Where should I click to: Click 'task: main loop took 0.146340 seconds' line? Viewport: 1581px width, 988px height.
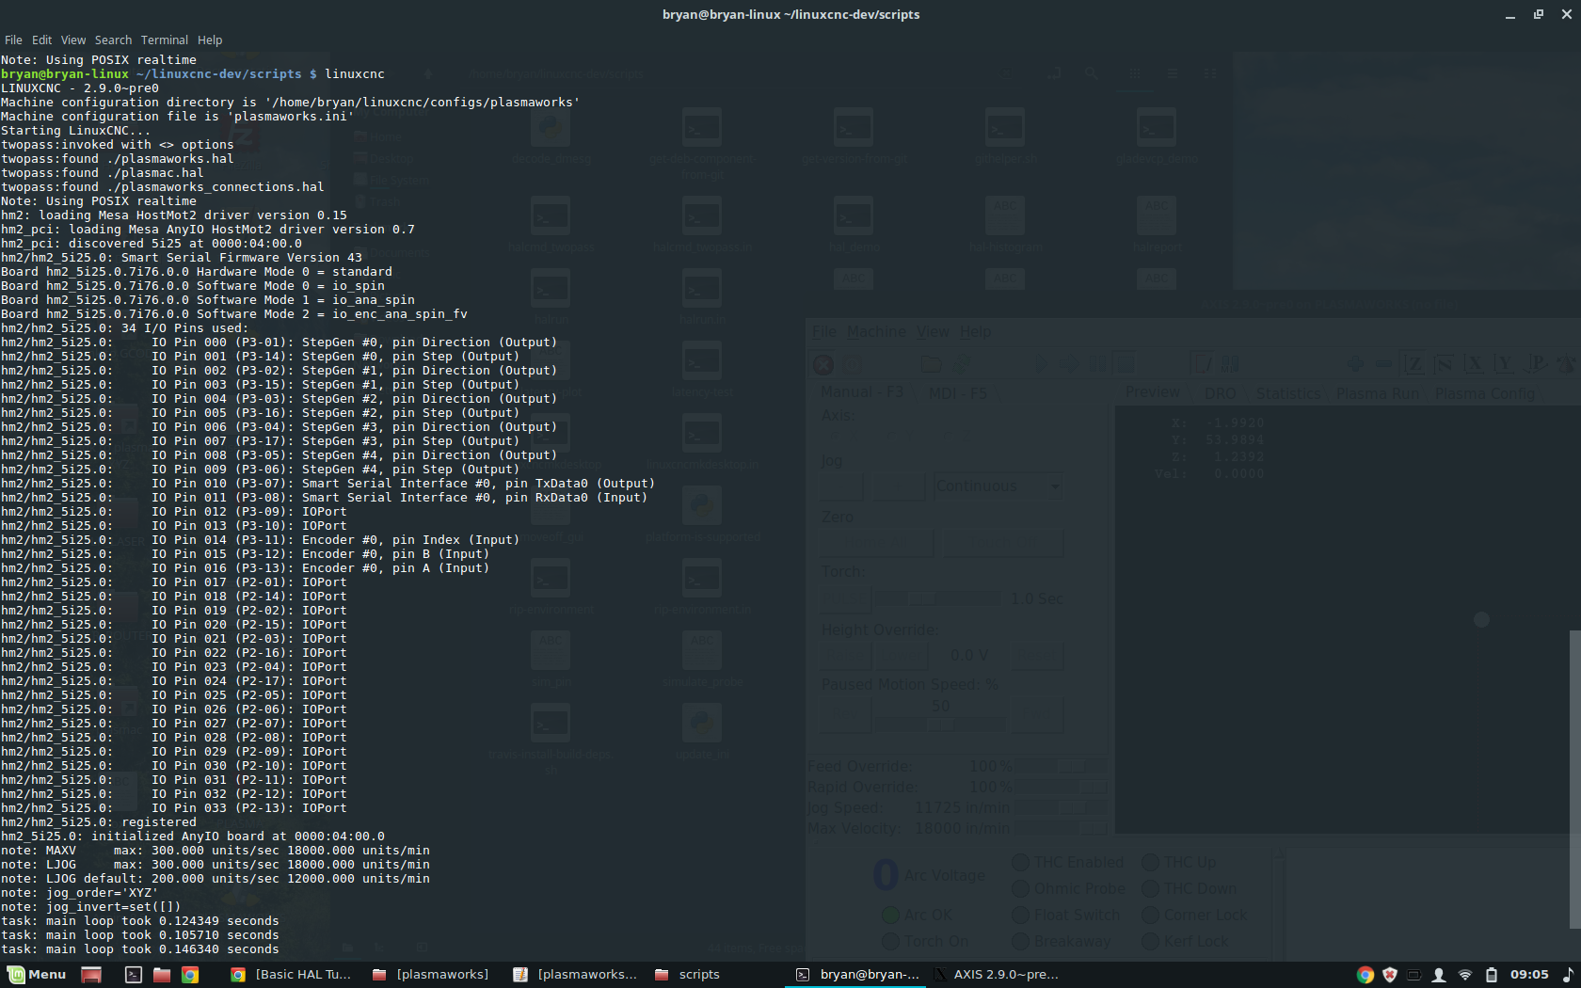click(140, 948)
